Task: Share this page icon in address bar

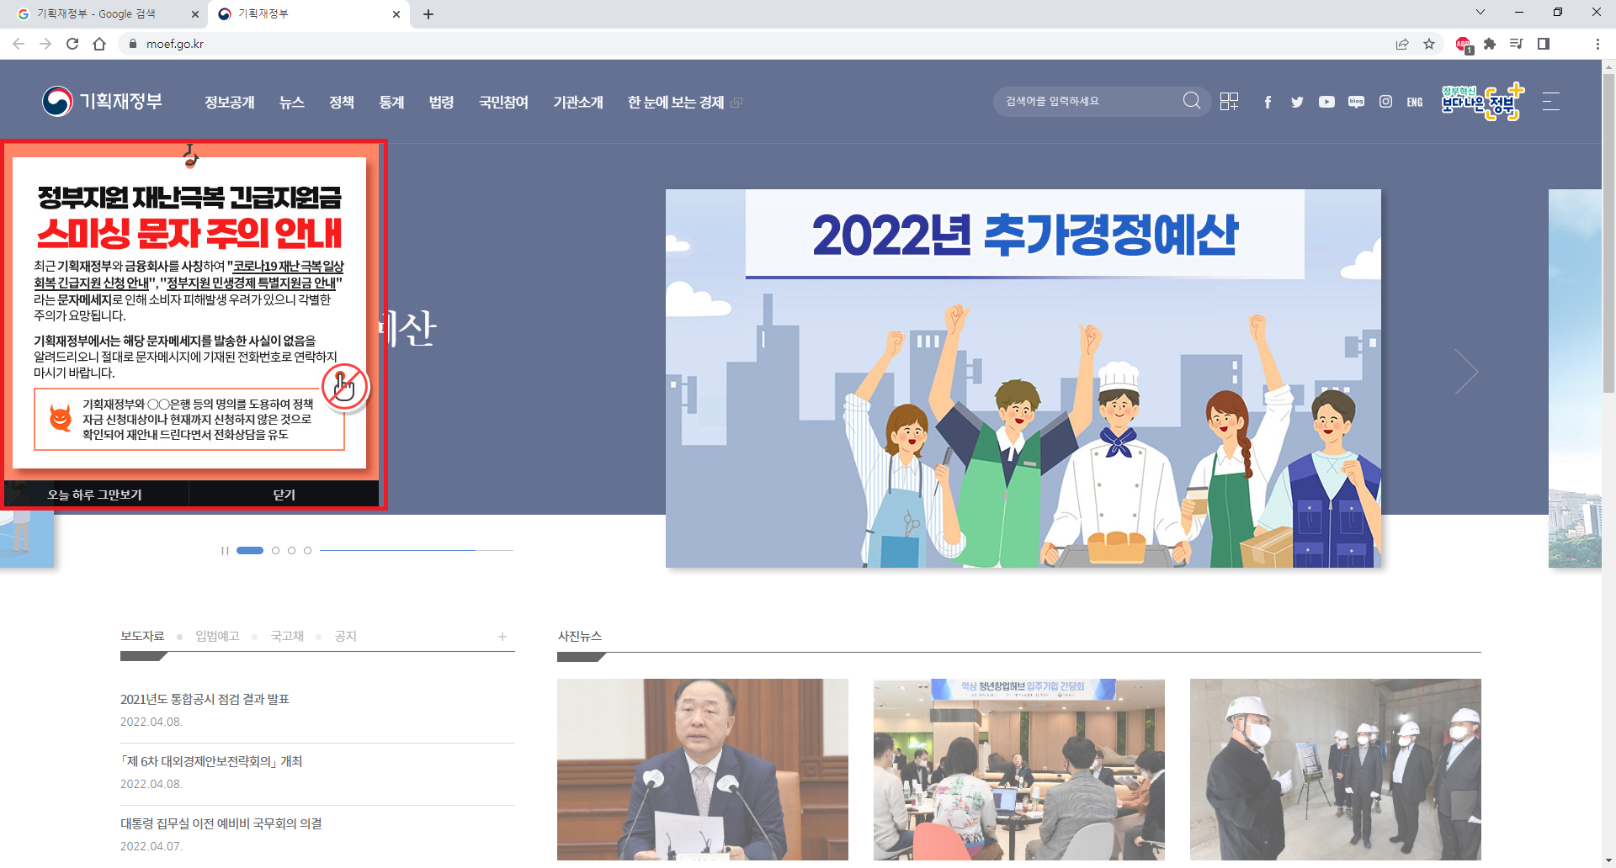Action: pos(1402,44)
